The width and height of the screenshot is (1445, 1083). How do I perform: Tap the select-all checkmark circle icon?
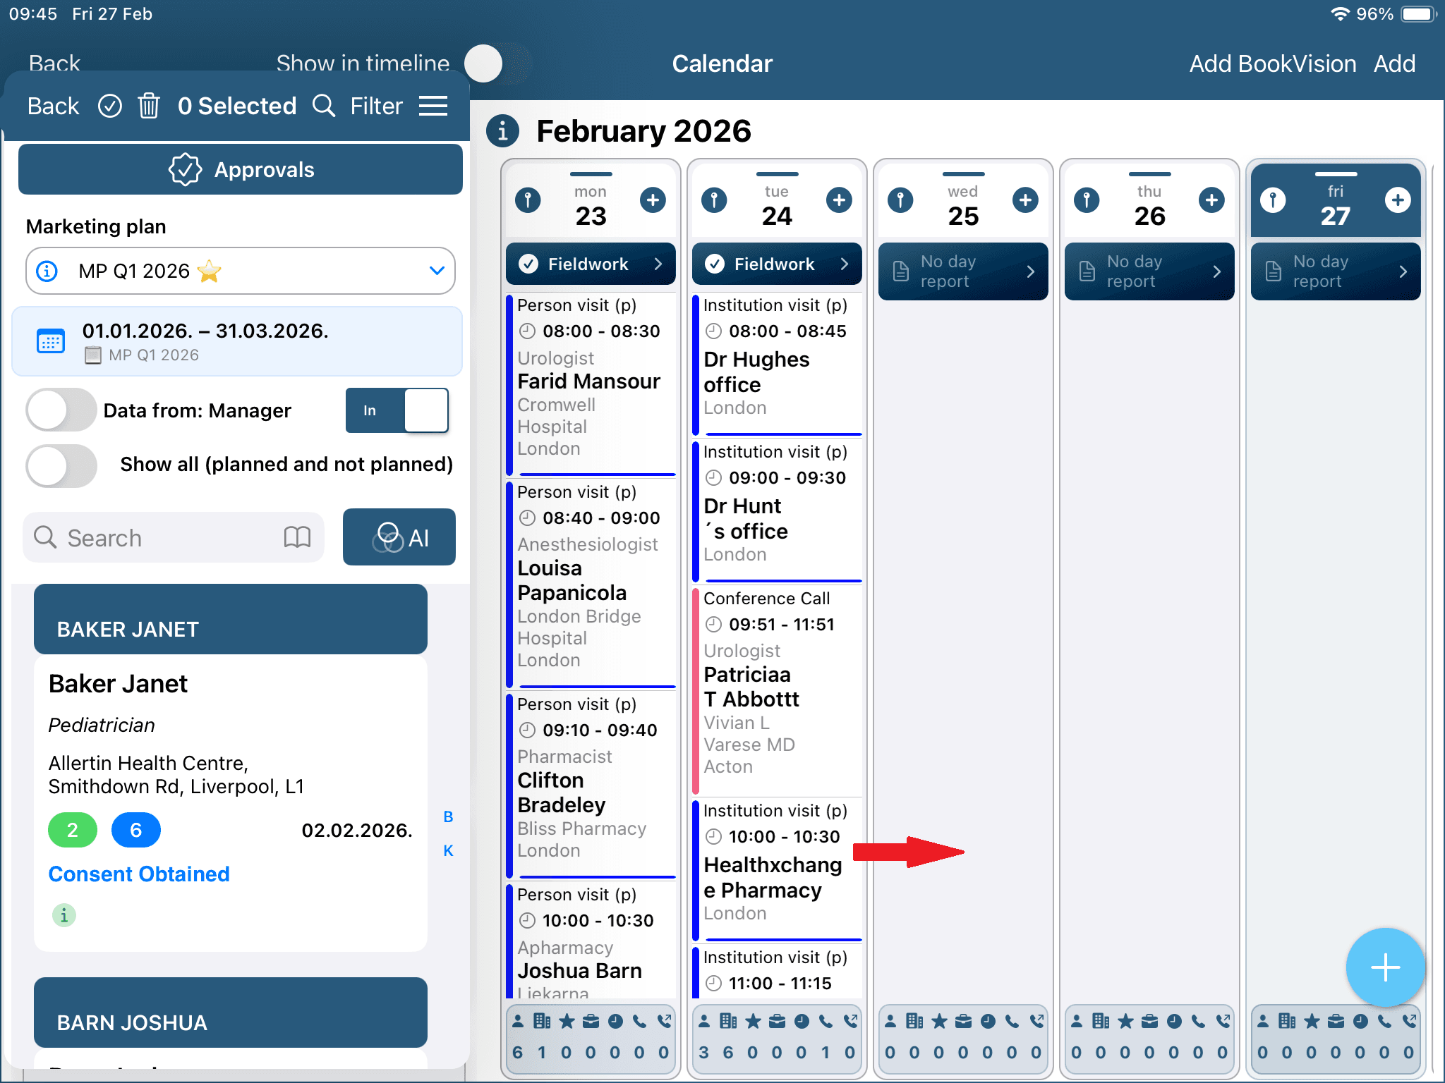110,106
